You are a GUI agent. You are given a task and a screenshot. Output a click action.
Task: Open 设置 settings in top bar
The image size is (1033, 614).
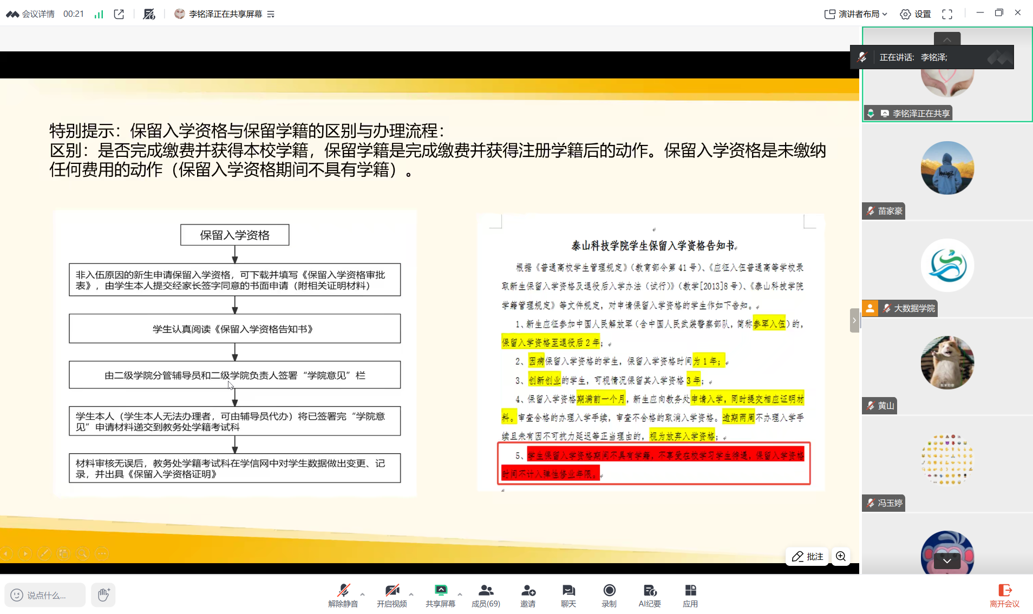tap(916, 14)
